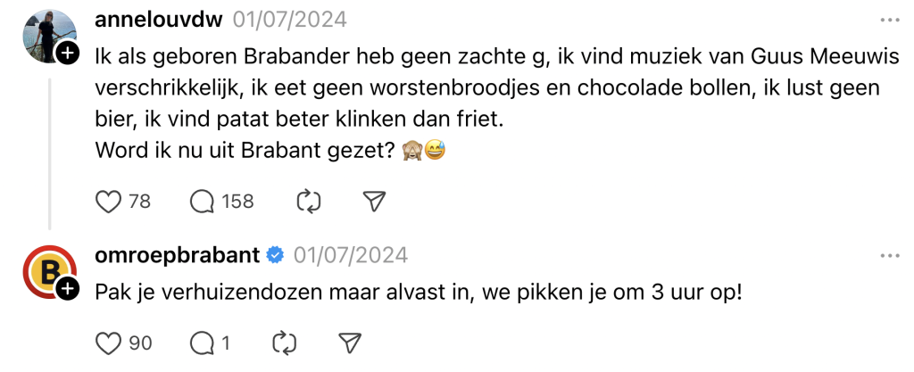Image resolution: width=914 pixels, height=372 pixels.
Task: Repost the omroepbrabant reply
Action: click(284, 343)
